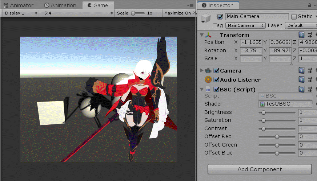Open the Transform help book icon
Image resolution: width=317 pixels, height=181 pixels.
tap(301, 35)
